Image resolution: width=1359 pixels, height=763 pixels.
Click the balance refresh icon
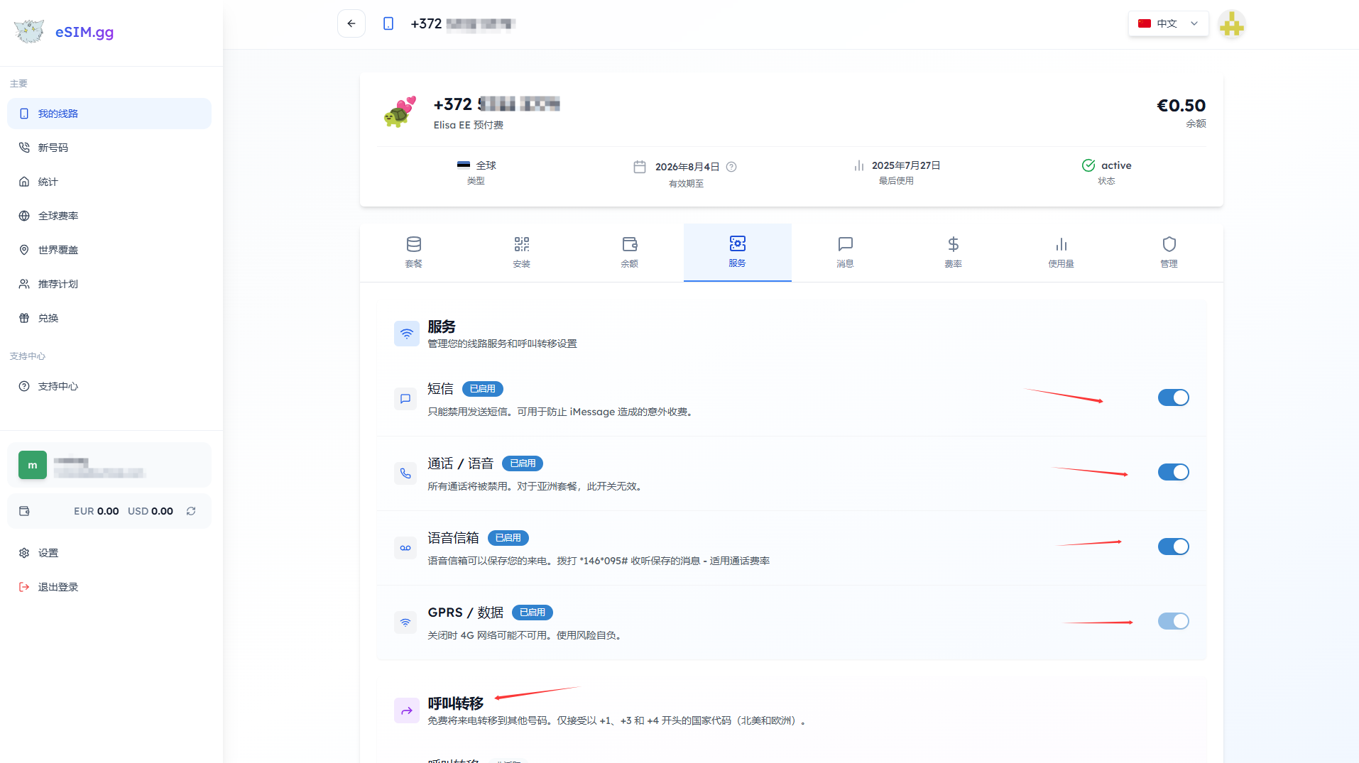pos(191,511)
